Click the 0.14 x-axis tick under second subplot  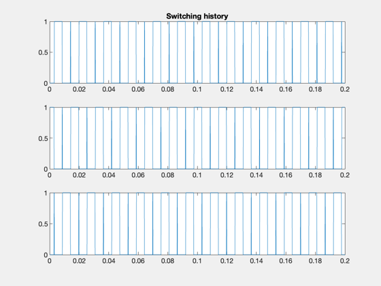[256, 175]
